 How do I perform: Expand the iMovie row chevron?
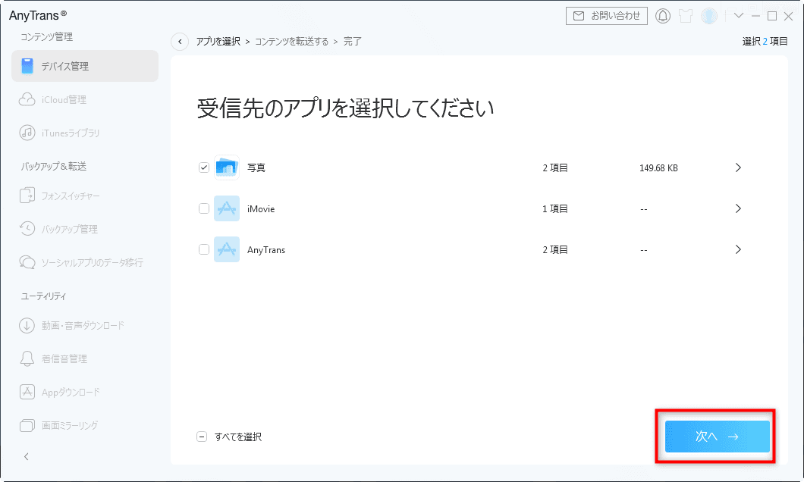(738, 208)
